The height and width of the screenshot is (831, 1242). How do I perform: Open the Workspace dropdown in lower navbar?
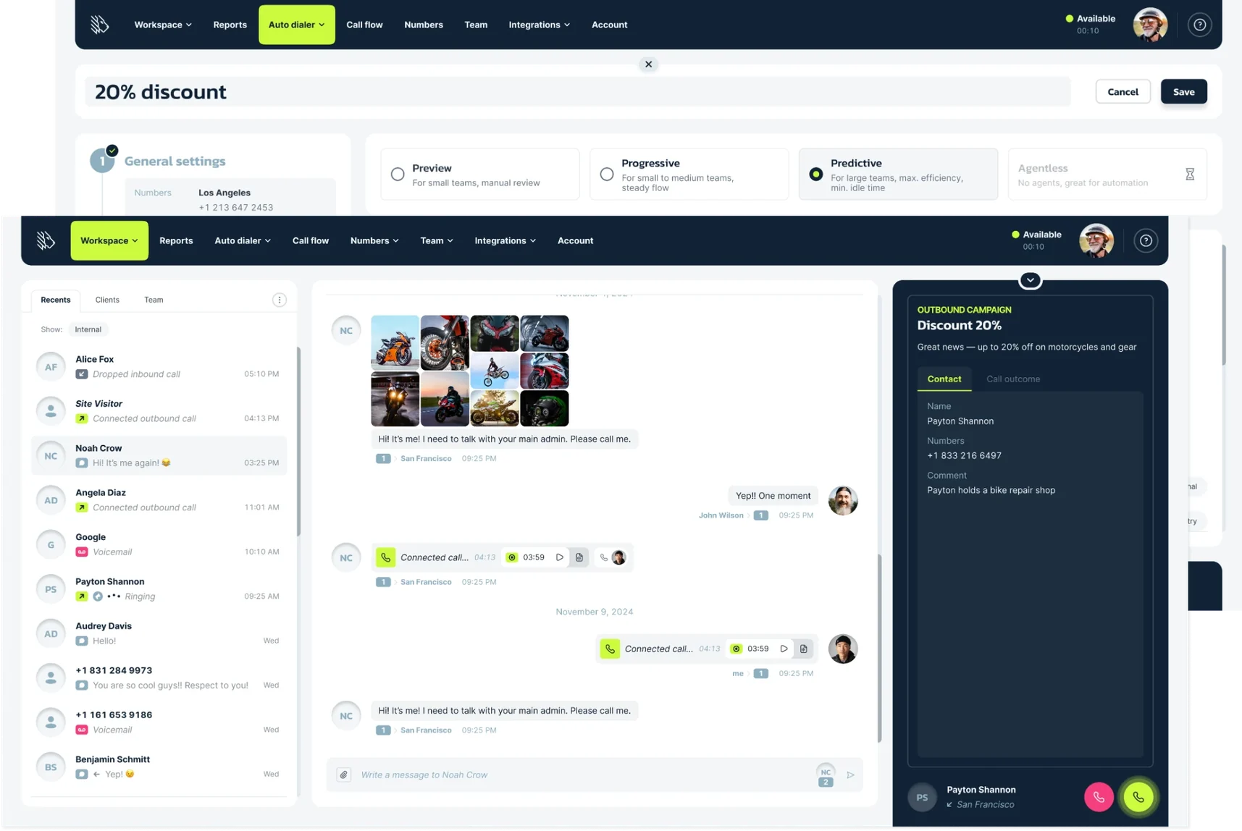(x=109, y=240)
